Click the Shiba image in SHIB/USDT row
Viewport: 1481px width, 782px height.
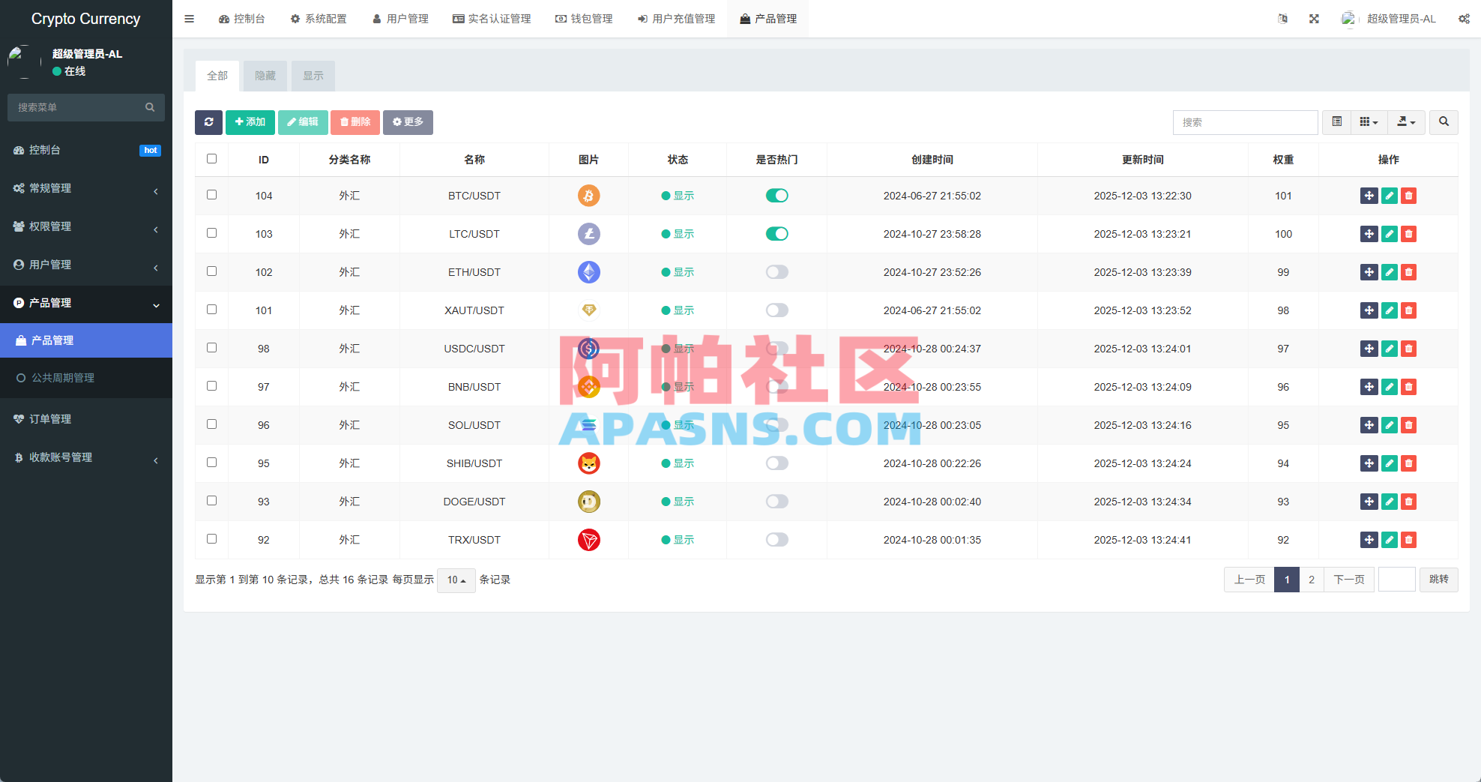[589, 463]
